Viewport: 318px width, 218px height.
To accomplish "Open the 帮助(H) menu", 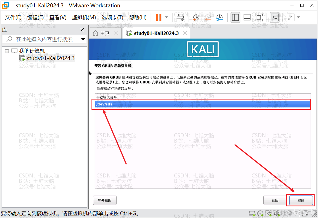I will pyautogui.click(x=138, y=17).
